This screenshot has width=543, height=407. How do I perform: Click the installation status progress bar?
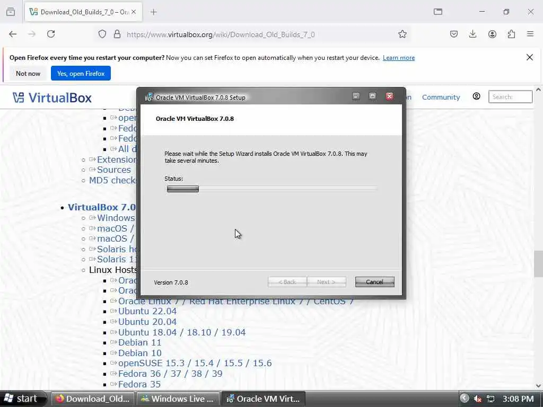point(271,189)
